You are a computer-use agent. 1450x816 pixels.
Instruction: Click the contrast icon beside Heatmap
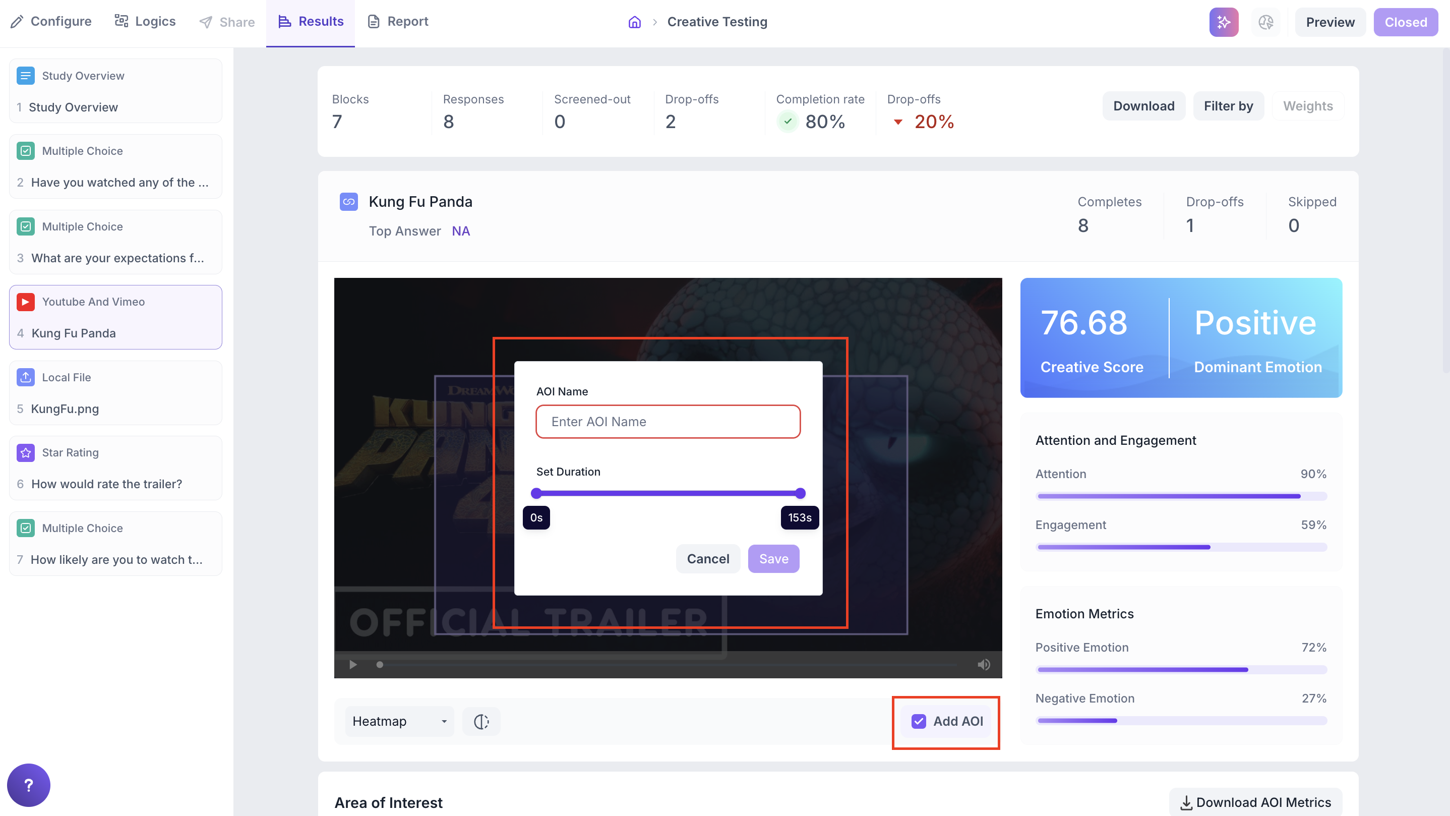(x=480, y=721)
